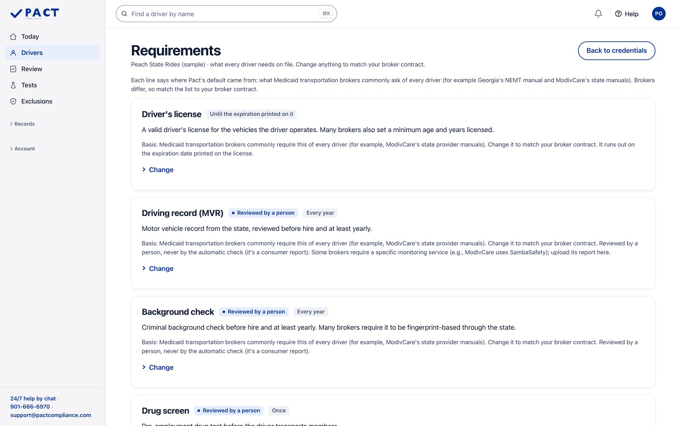
Task: Expand the Account group
Action: point(22,149)
